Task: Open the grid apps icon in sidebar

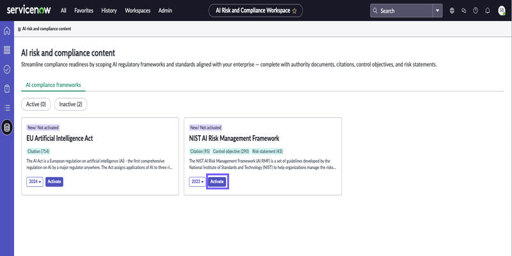Action: coord(7,50)
